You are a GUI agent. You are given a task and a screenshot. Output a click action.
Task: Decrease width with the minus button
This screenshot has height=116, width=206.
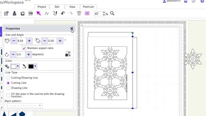click(x=14, y=41)
